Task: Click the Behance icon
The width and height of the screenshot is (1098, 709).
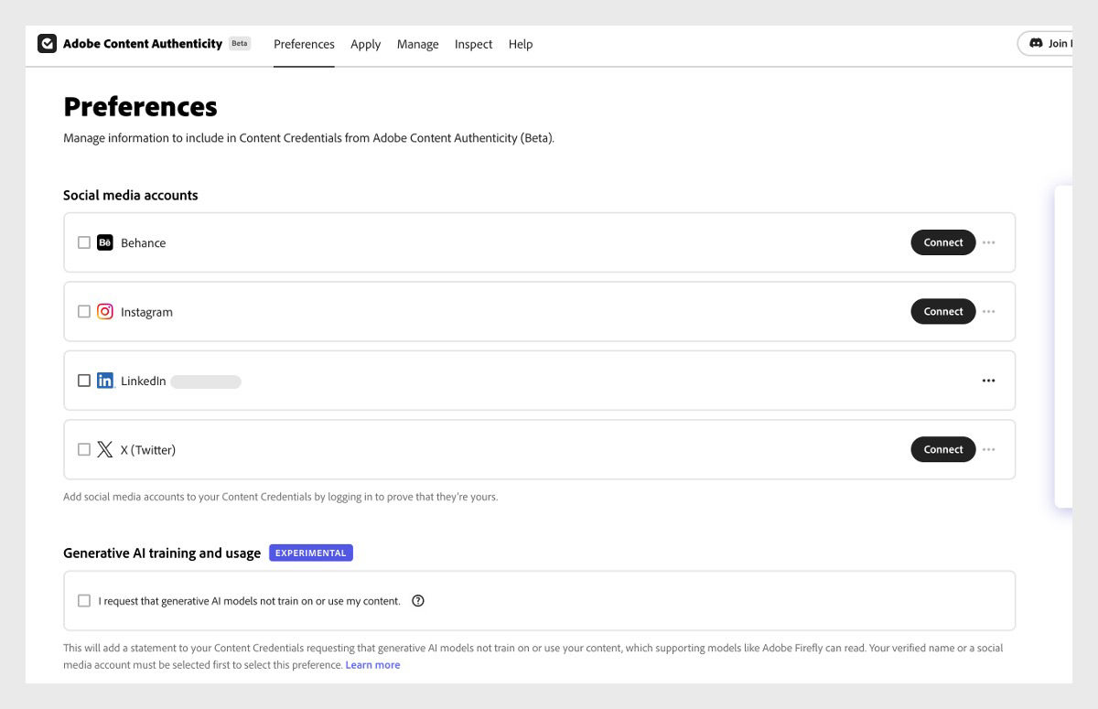Action: [x=105, y=242]
